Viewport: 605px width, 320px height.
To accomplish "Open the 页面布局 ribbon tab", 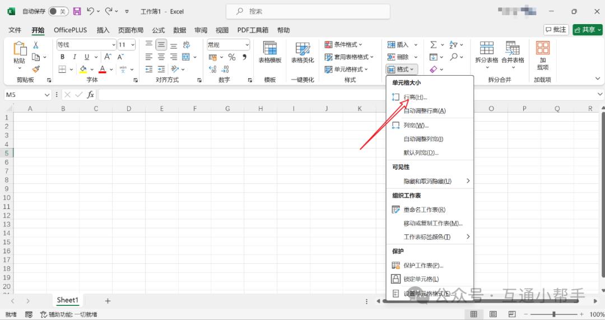I will coord(131,30).
